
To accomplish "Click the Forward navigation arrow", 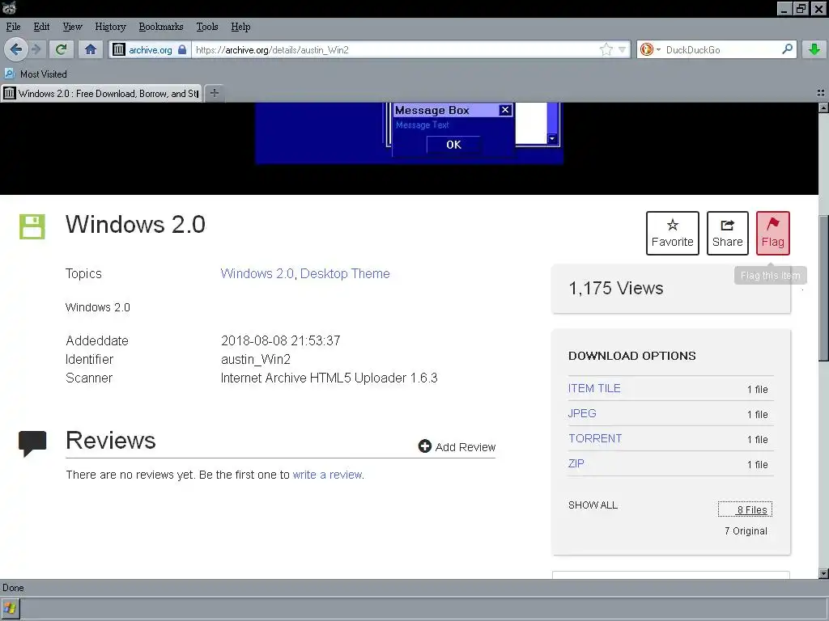I will 36,49.
